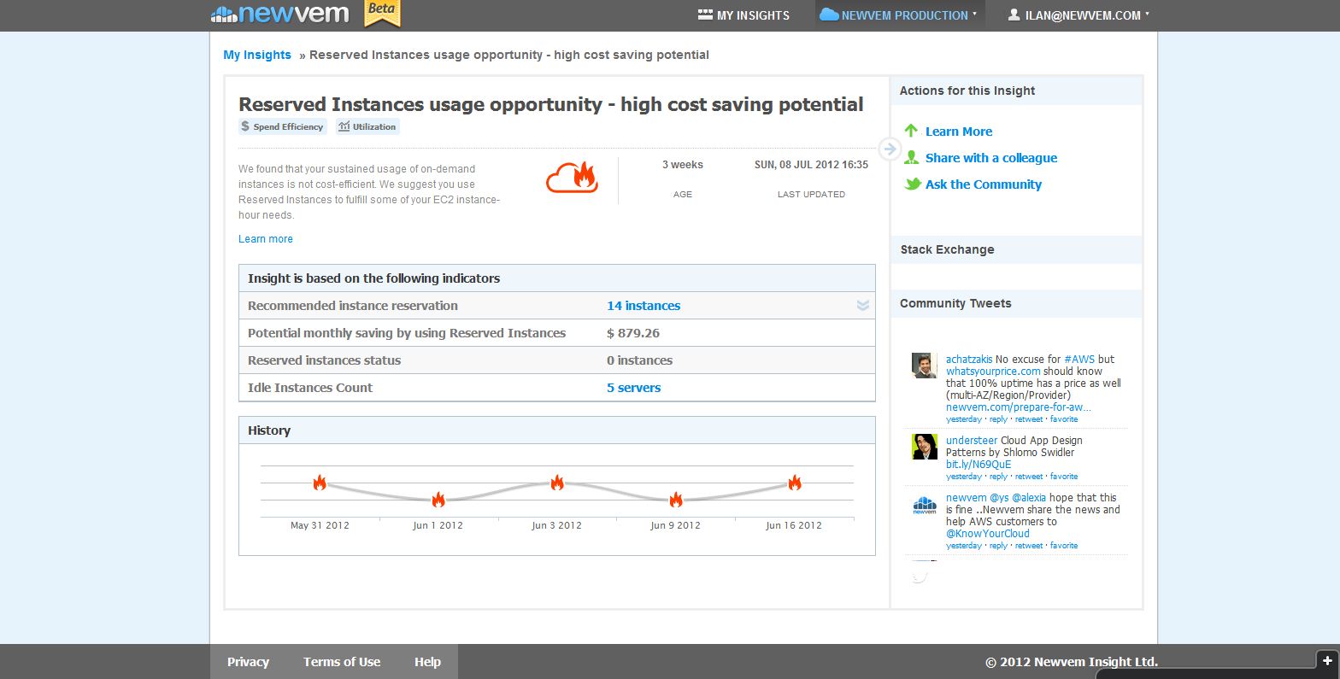Image resolution: width=1340 pixels, height=679 pixels.
Task: Click the 14 instances link
Action: (x=644, y=306)
